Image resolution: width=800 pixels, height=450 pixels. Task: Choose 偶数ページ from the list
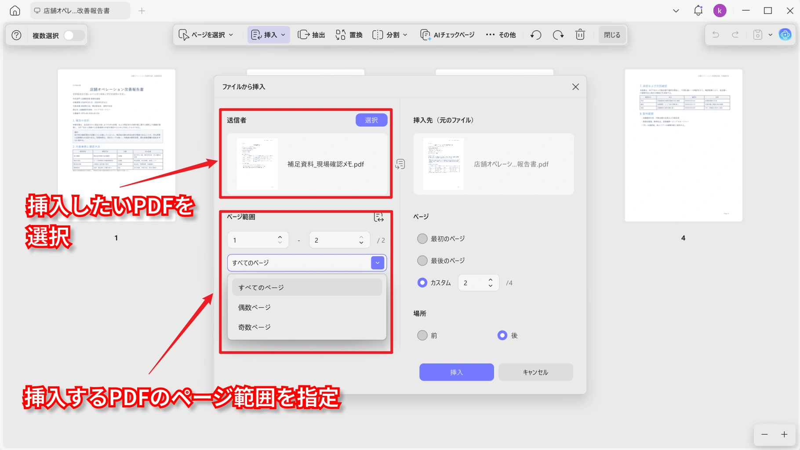tap(307, 307)
